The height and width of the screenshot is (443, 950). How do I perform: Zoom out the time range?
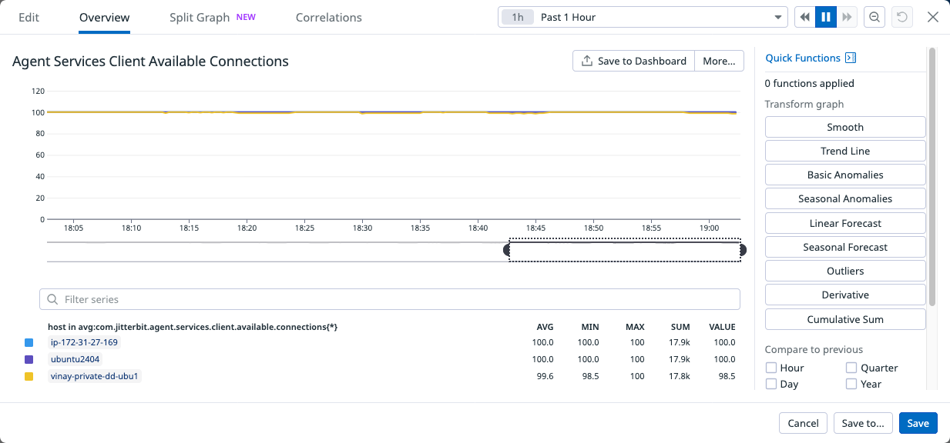coord(874,18)
